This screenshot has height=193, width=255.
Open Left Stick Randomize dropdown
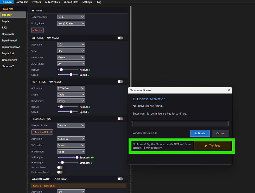71,57
